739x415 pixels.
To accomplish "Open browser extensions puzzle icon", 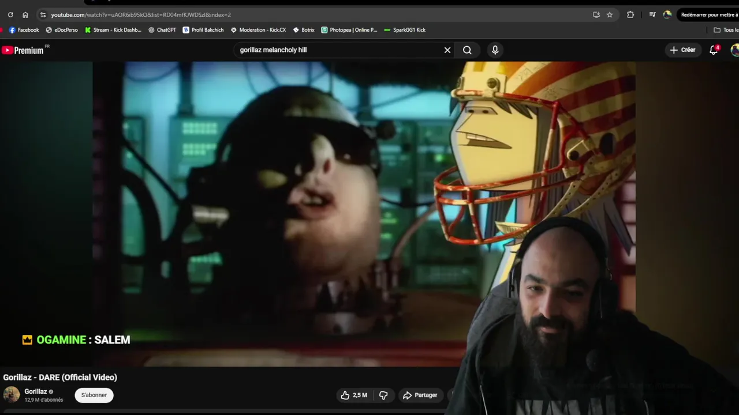I will [x=630, y=15].
